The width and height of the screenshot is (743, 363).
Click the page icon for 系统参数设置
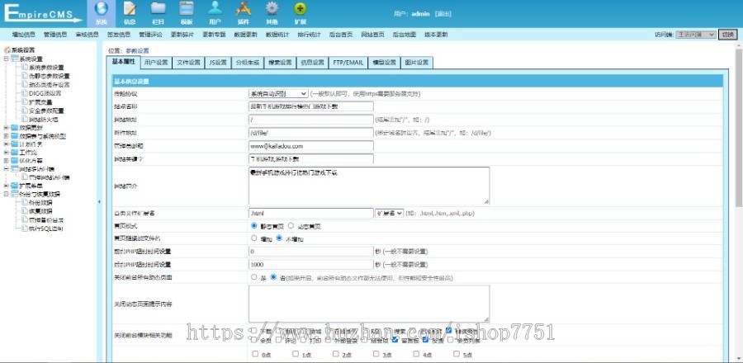(25, 67)
